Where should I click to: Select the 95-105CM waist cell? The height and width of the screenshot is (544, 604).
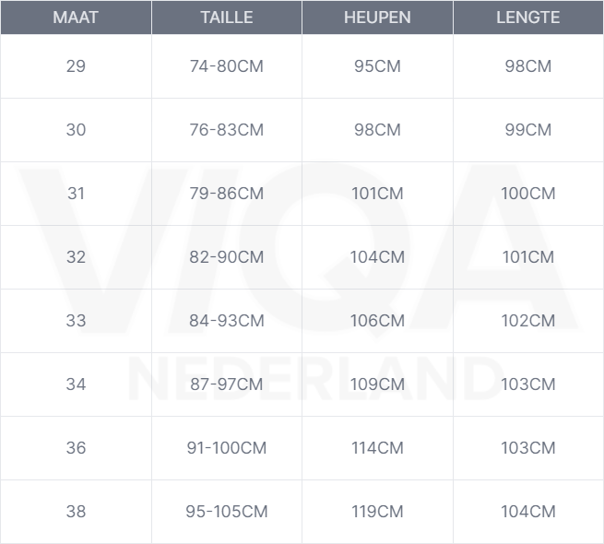click(226, 512)
